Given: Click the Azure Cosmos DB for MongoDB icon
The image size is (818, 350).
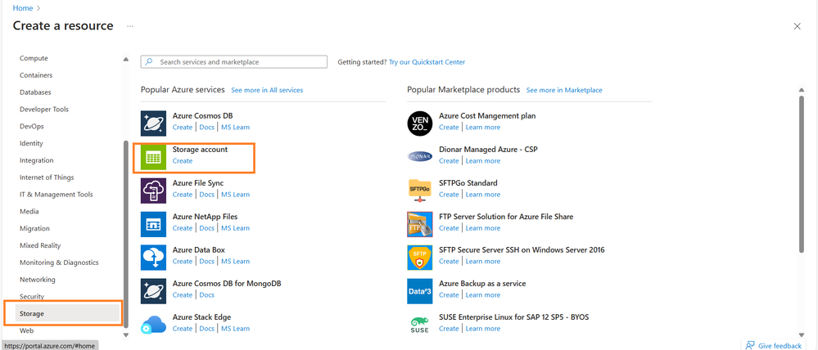Looking at the screenshot, I should (x=153, y=290).
